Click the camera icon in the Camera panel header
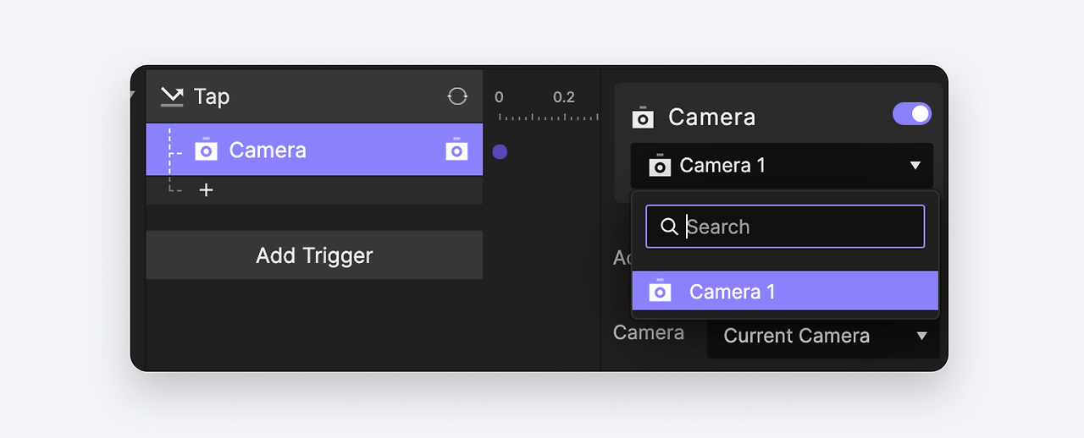1084x438 pixels. tap(644, 118)
